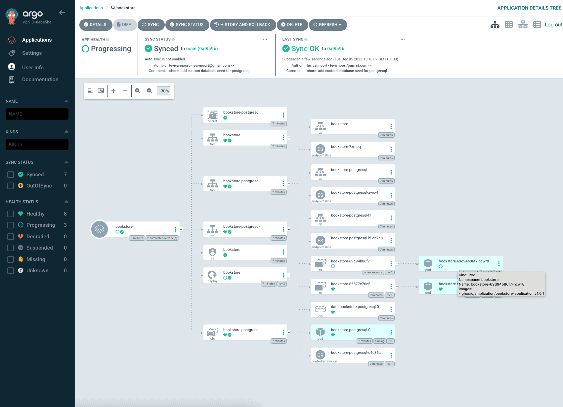Open Documentation in the sidebar
This screenshot has width=563, height=407.
(40, 80)
